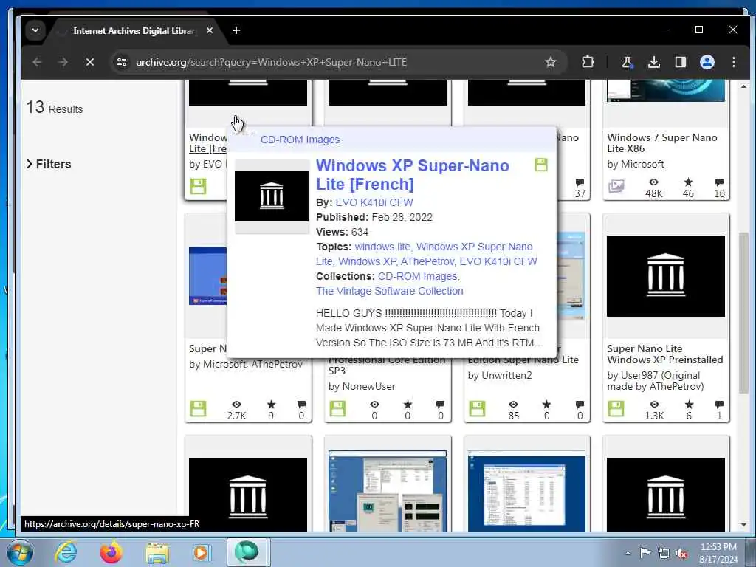Image resolution: width=756 pixels, height=567 pixels.
Task: Click scrollbar down arrow
Action: click(x=743, y=525)
